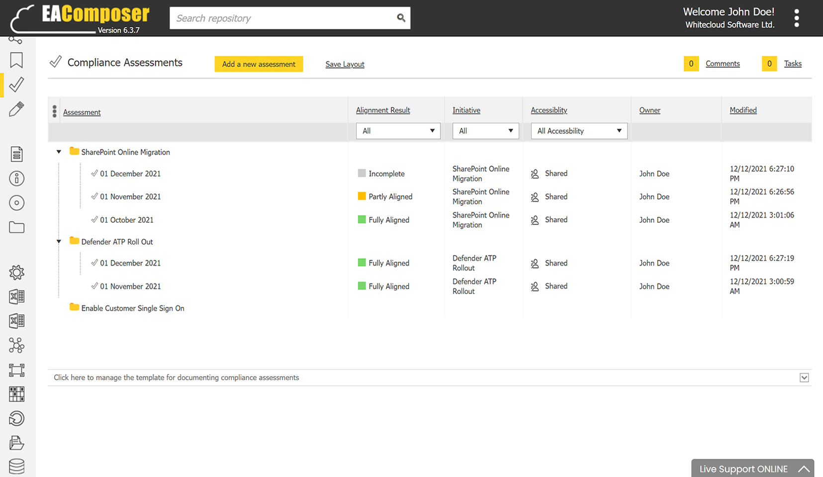Open the All Accessbility filter dropdown

pos(579,131)
